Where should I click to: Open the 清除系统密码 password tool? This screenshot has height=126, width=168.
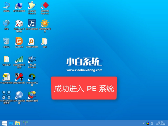point(19,77)
